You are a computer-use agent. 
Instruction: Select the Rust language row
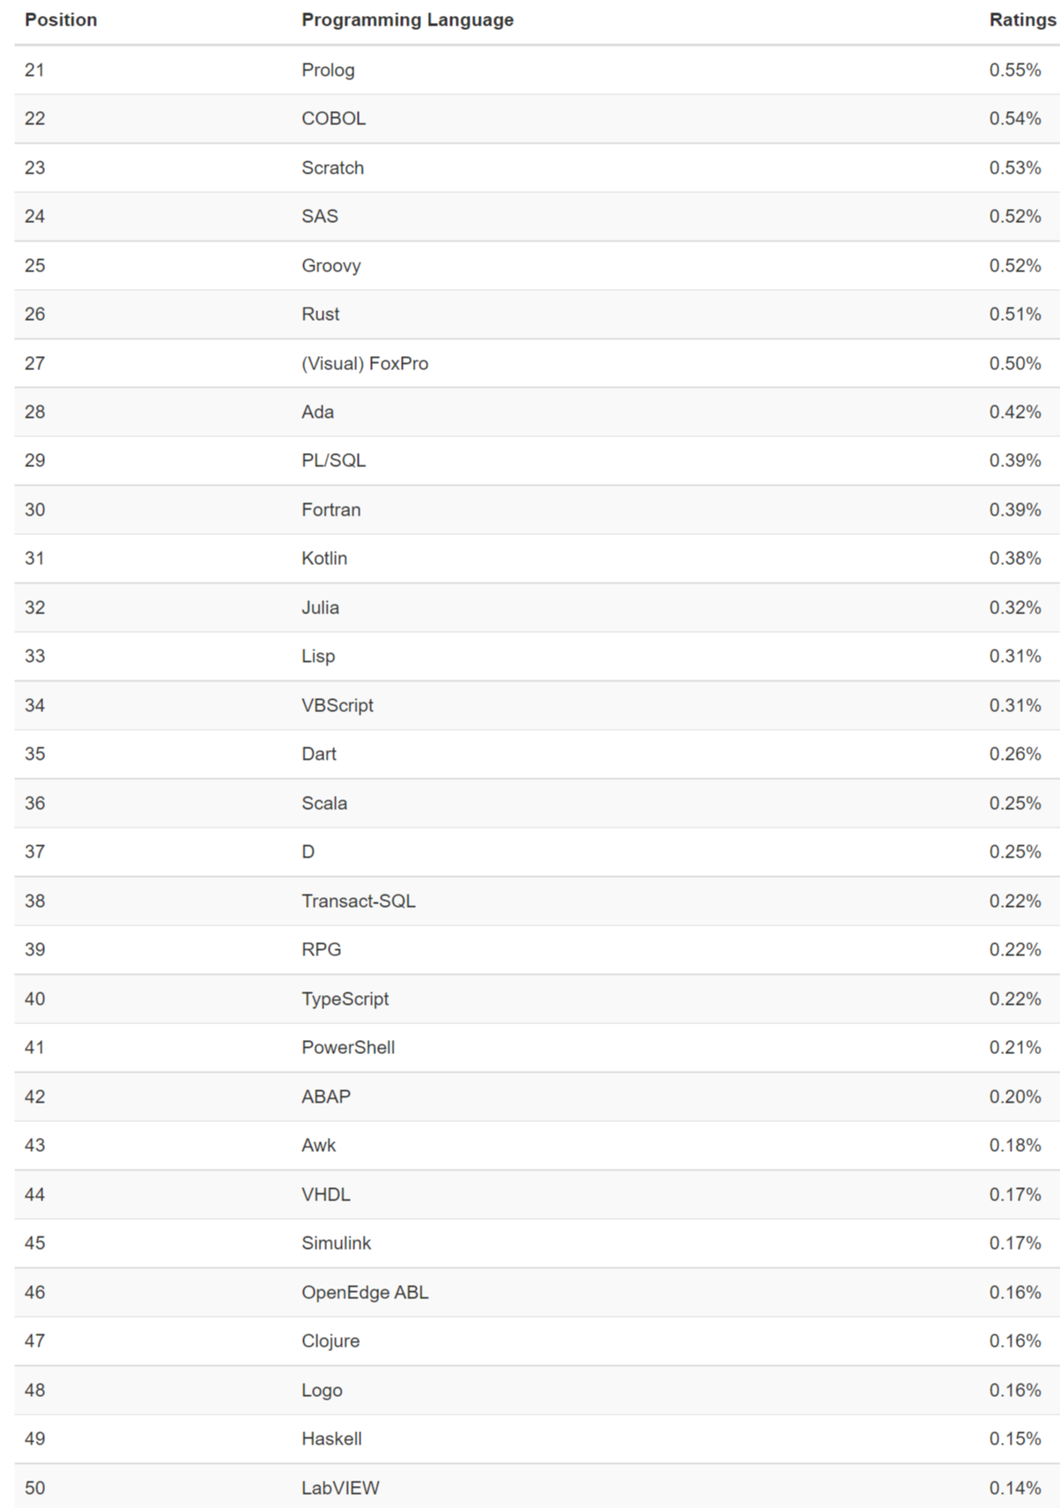click(320, 314)
